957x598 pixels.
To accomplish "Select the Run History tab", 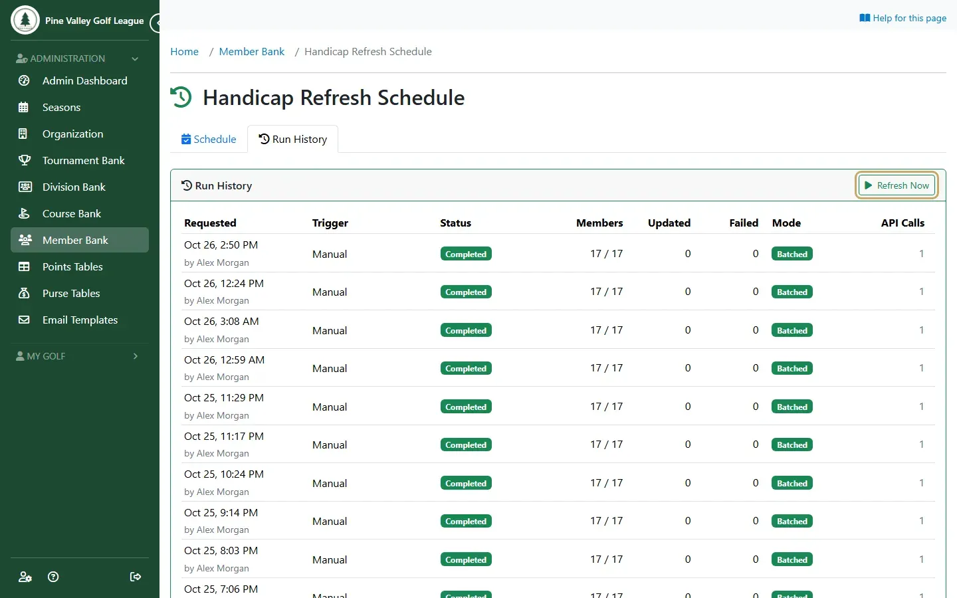I will point(293,139).
